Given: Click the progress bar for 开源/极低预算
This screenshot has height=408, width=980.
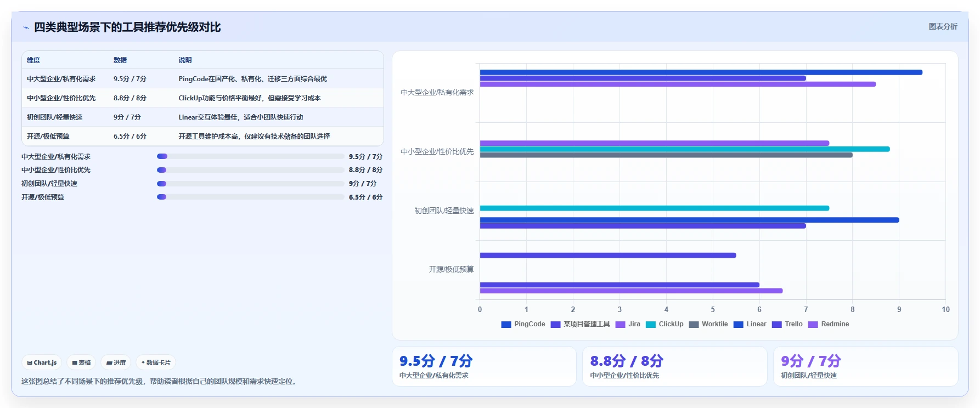Looking at the screenshot, I should pos(251,197).
